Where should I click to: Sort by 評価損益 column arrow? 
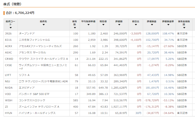pyautogui.click(x=152, y=25)
